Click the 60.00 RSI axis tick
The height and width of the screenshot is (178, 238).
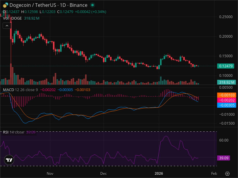224,140
